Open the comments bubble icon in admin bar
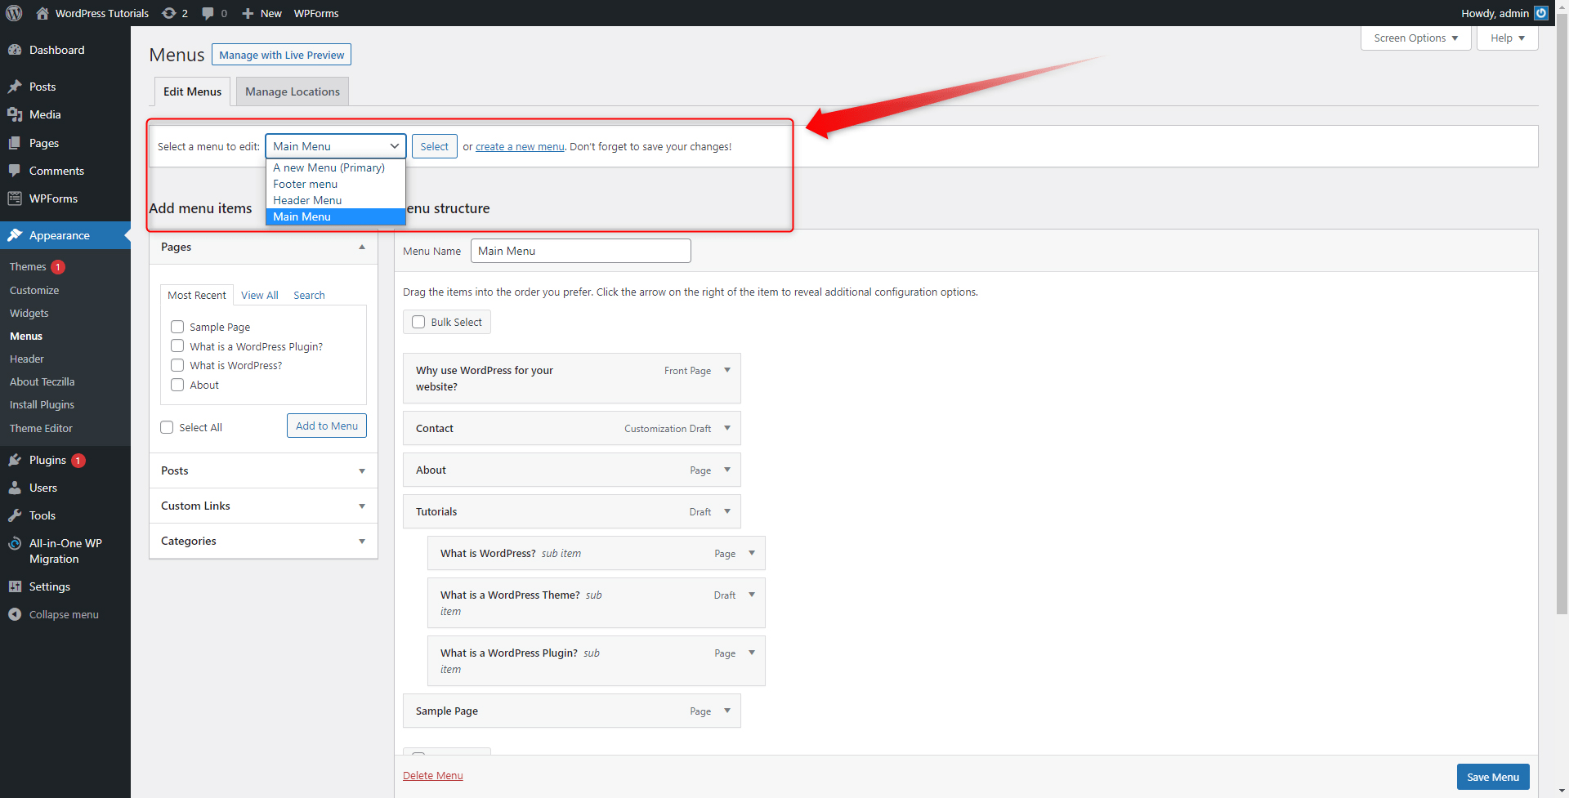Screen dimensions: 1569x798 coord(208,13)
